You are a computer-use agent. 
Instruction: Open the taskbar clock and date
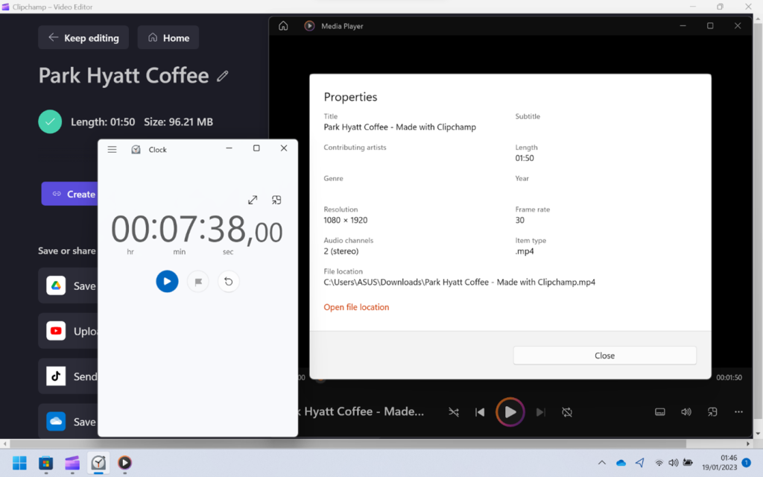719,463
